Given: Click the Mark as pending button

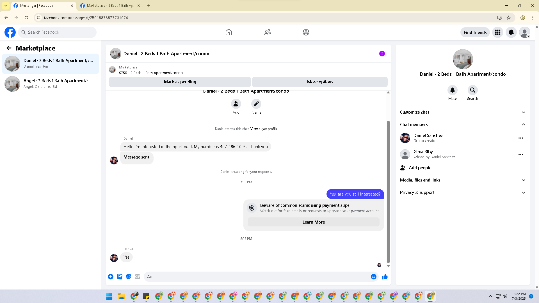Looking at the screenshot, I should click(x=180, y=82).
